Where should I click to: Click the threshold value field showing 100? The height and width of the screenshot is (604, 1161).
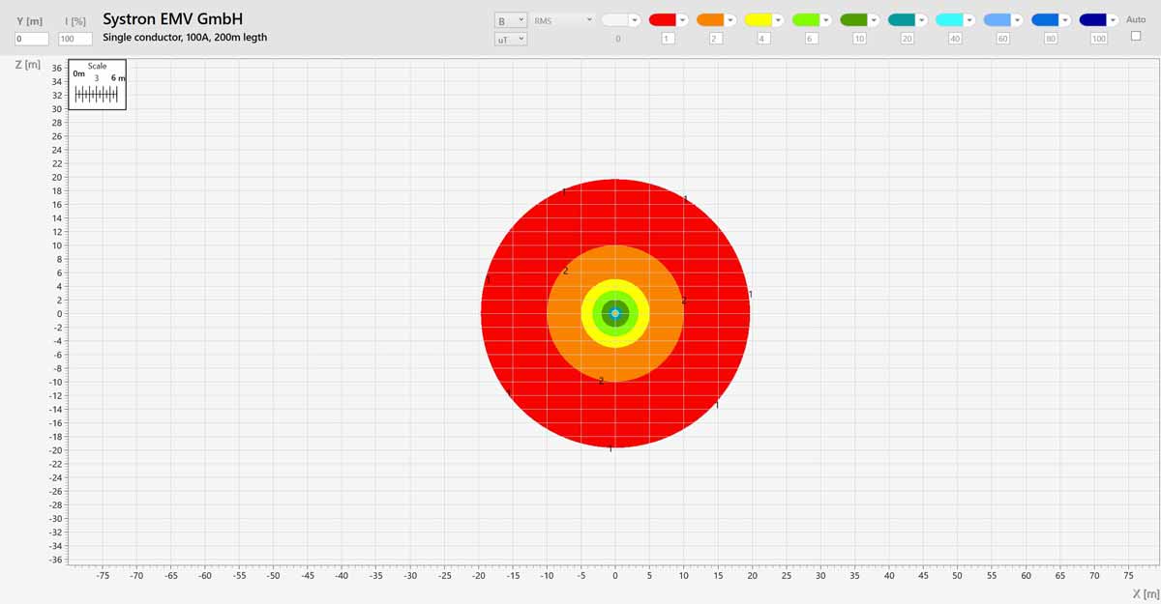click(x=1098, y=39)
